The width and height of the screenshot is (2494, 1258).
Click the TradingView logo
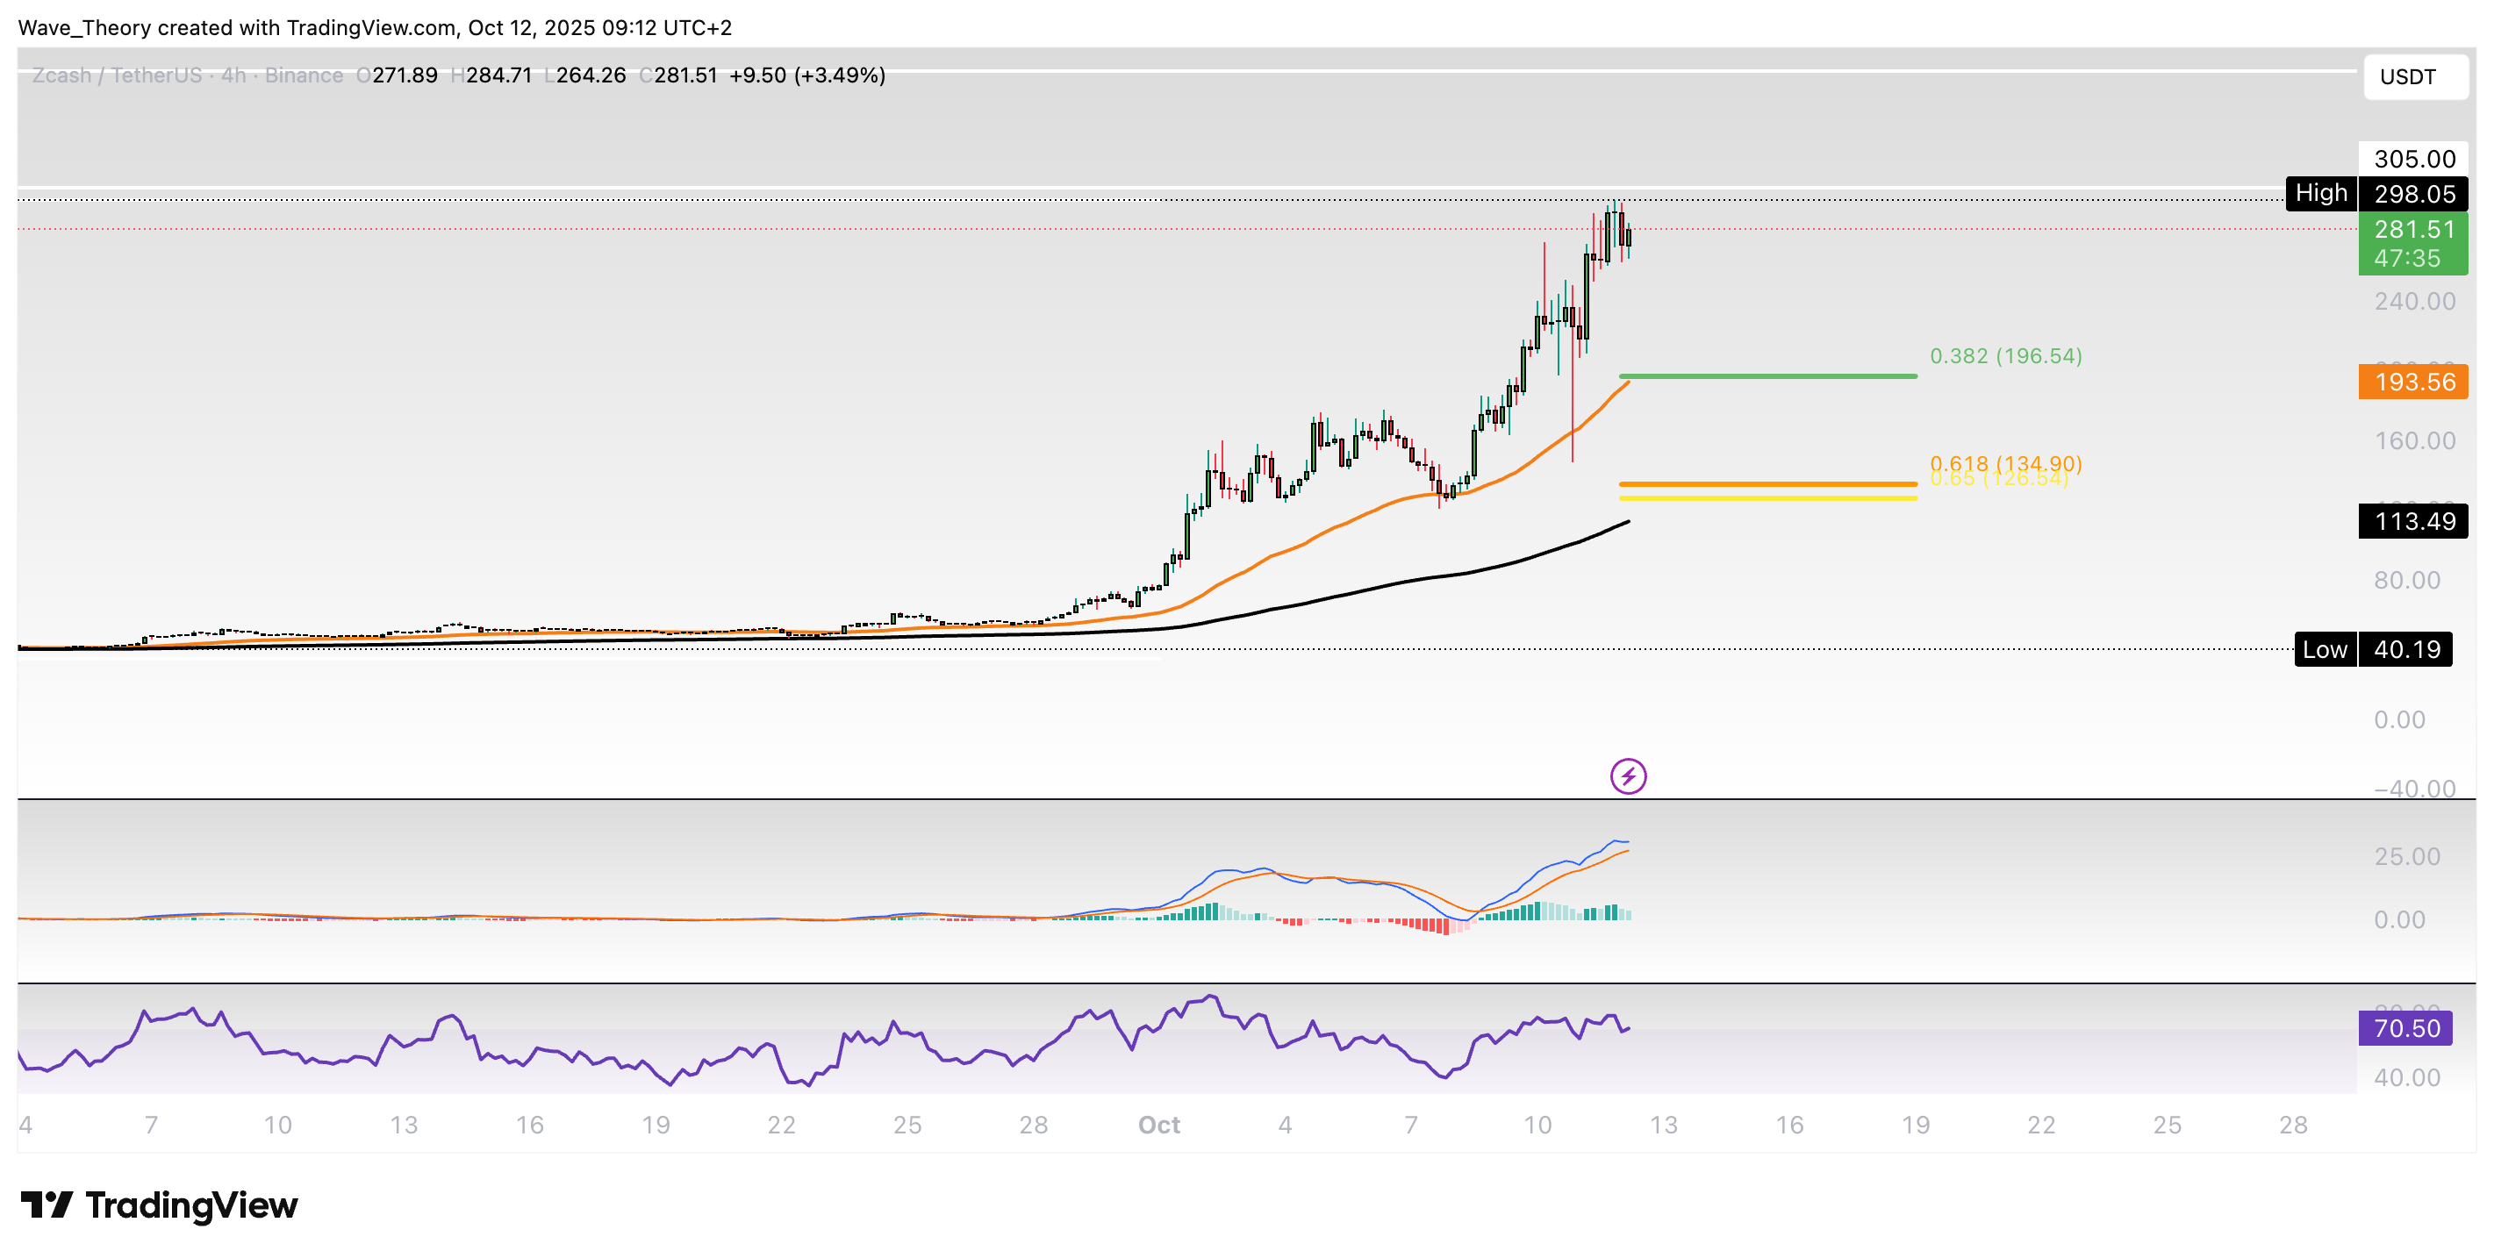[160, 1204]
